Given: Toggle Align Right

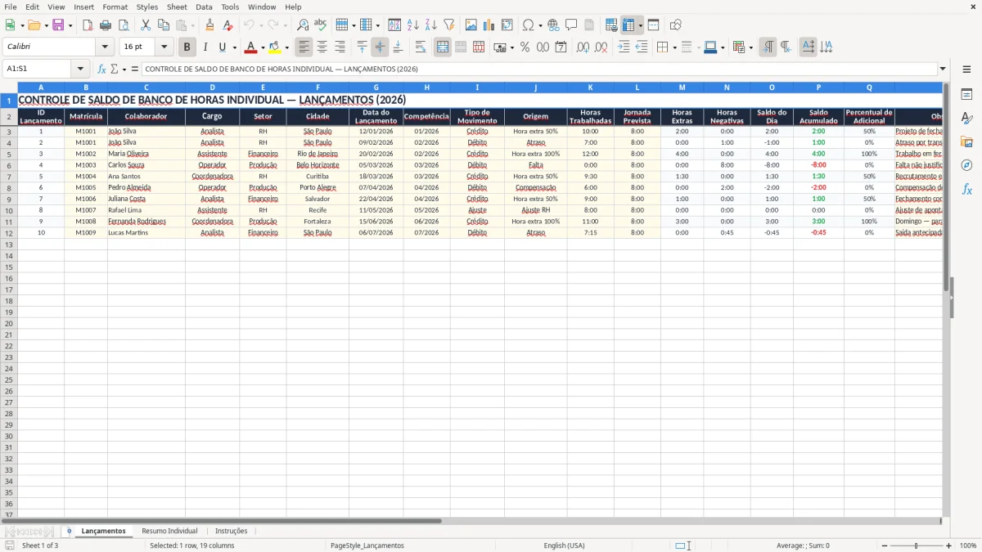Looking at the screenshot, I should [x=340, y=47].
